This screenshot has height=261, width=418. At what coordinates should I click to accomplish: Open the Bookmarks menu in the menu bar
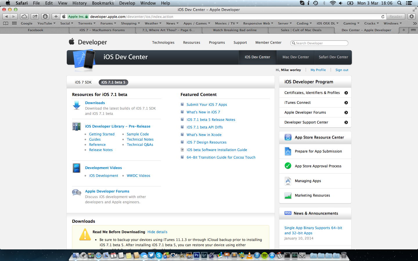click(x=103, y=3)
